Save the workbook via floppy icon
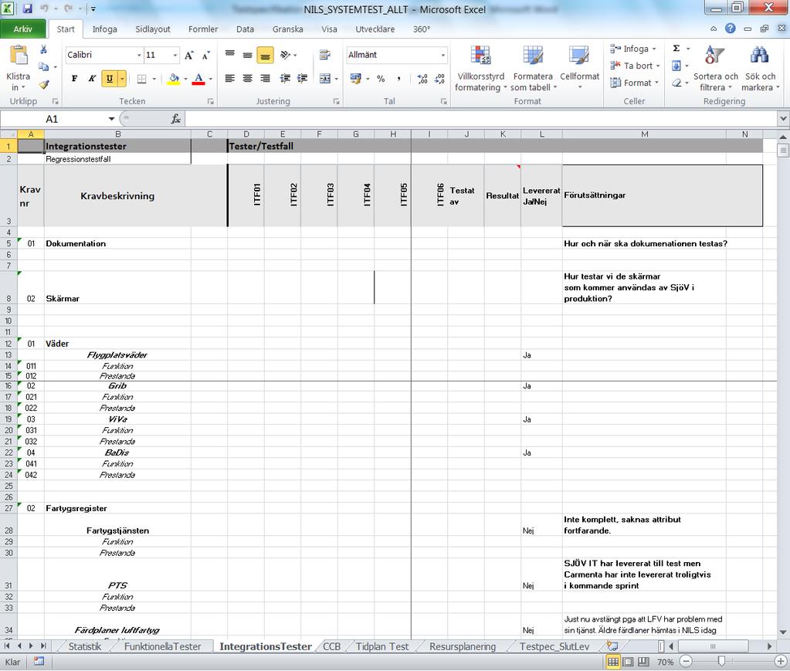The height and width of the screenshot is (671, 790). [x=28, y=8]
